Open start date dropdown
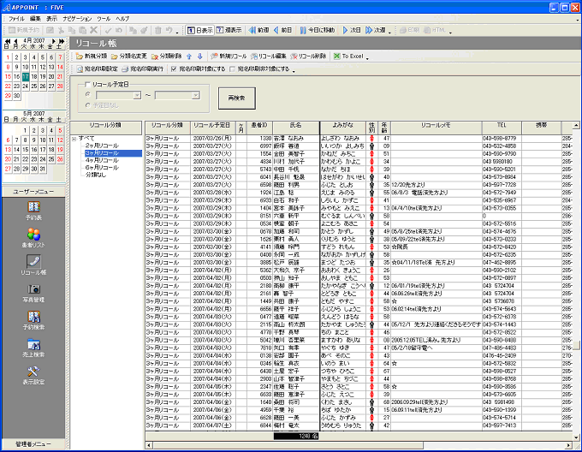Screen dimensions: 582x452 click(137, 95)
